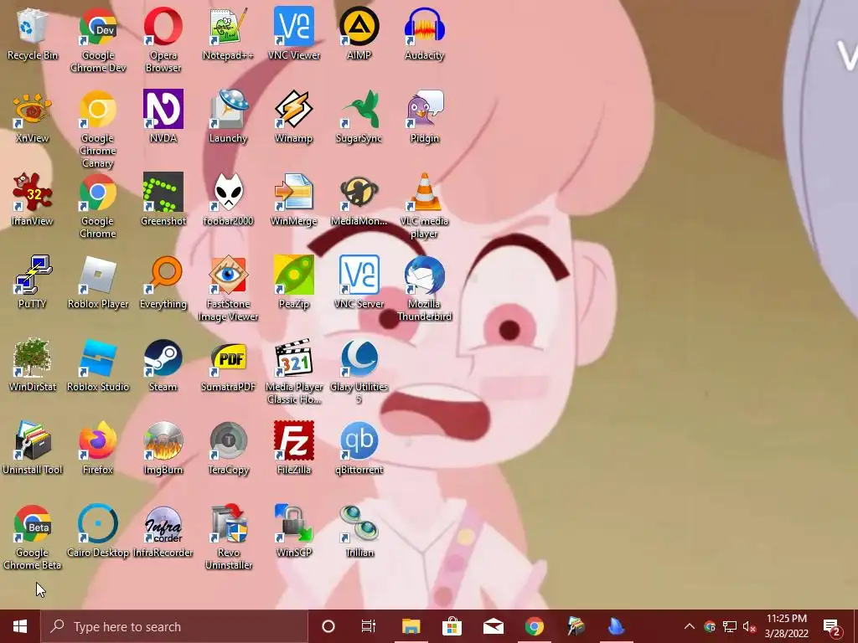The image size is (858, 643).
Task: Open SugarSync hummingbird icon
Action: pos(359,116)
